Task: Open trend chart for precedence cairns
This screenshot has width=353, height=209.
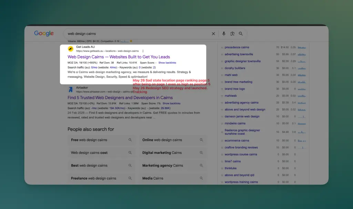Action: 302,48
